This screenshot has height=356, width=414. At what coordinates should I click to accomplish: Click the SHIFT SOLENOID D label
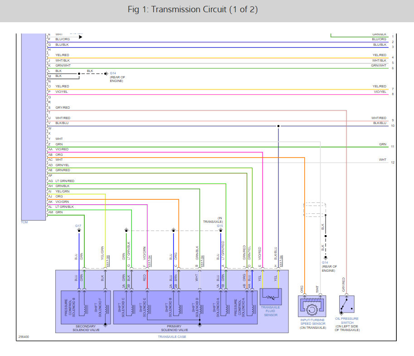[x=195, y=308]
